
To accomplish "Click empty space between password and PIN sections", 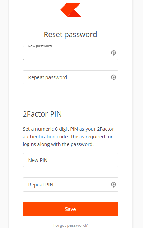I will [71, 97].
